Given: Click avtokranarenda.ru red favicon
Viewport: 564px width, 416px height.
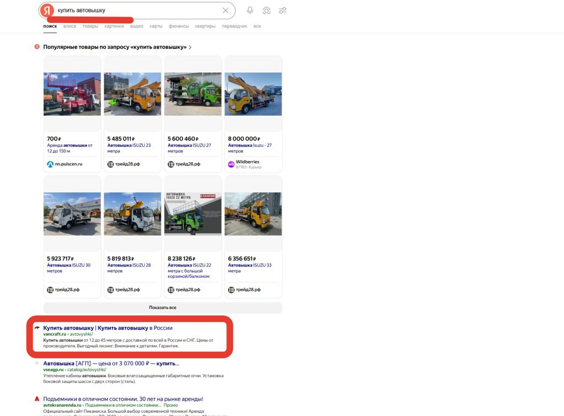Looking at the screenshot, I should coord(37,399).
